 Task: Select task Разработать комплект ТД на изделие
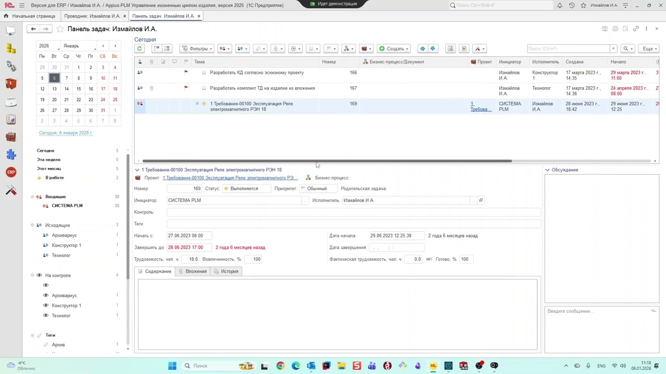[x=262, y=88]
